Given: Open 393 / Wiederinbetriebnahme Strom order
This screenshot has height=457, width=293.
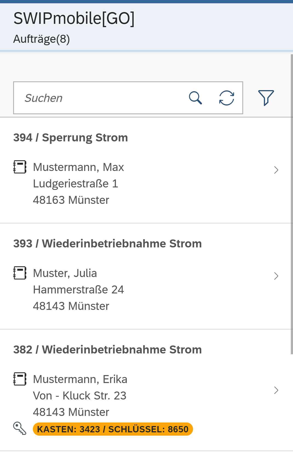Looking at the screenshot, I should click(107, 244).
